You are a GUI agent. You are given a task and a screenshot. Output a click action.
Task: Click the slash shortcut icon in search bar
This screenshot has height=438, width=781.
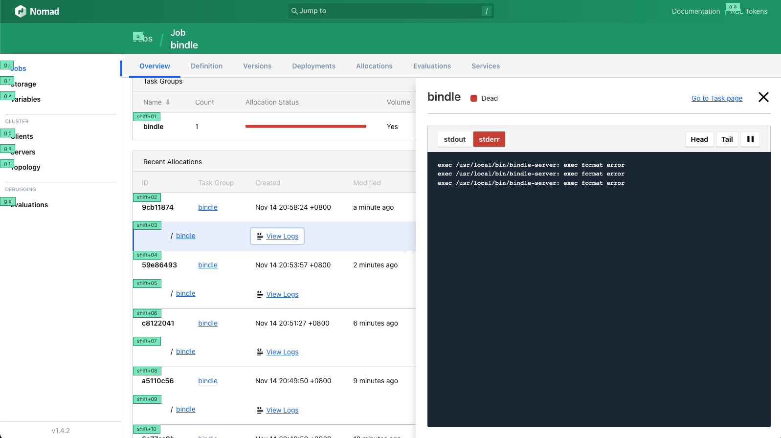click(487, 11)
